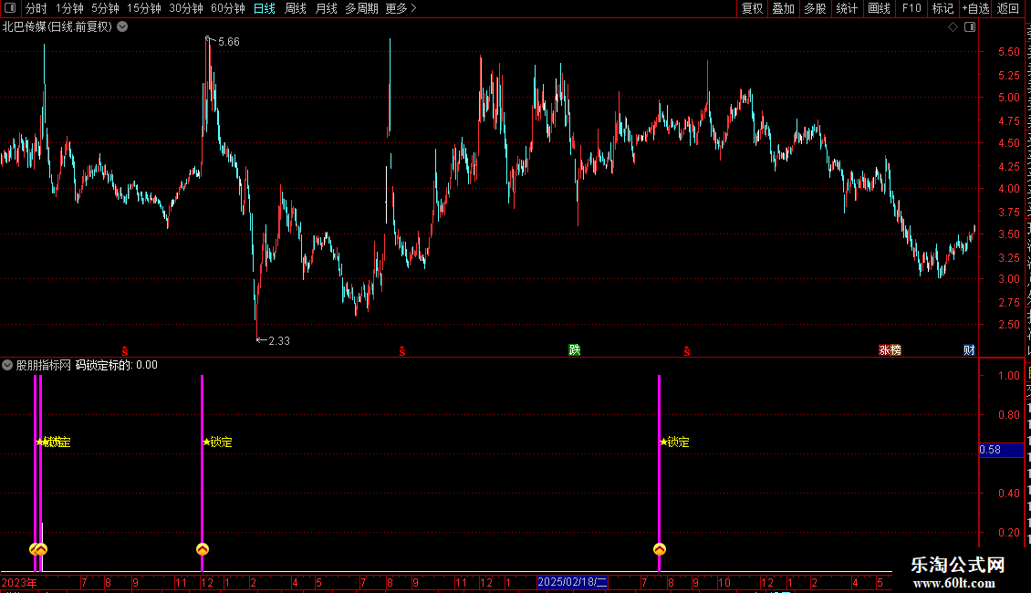Open the 更多 periods dropdown
Image resolution: width=1031 pixels, height=593 pixels.
[401, 8]
